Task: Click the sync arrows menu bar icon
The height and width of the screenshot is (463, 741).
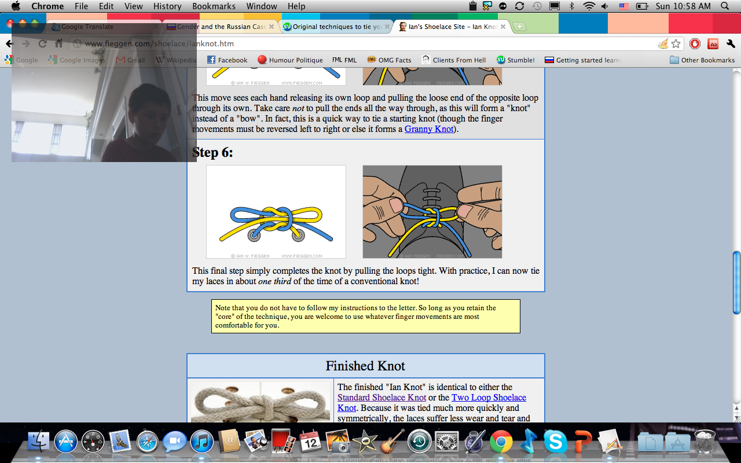Action: [x=519, y=6]
